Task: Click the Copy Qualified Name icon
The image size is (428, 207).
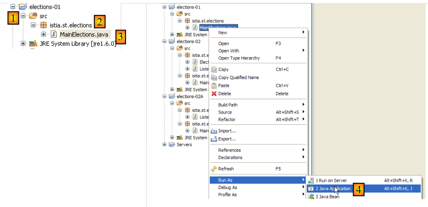Action: 214,78
